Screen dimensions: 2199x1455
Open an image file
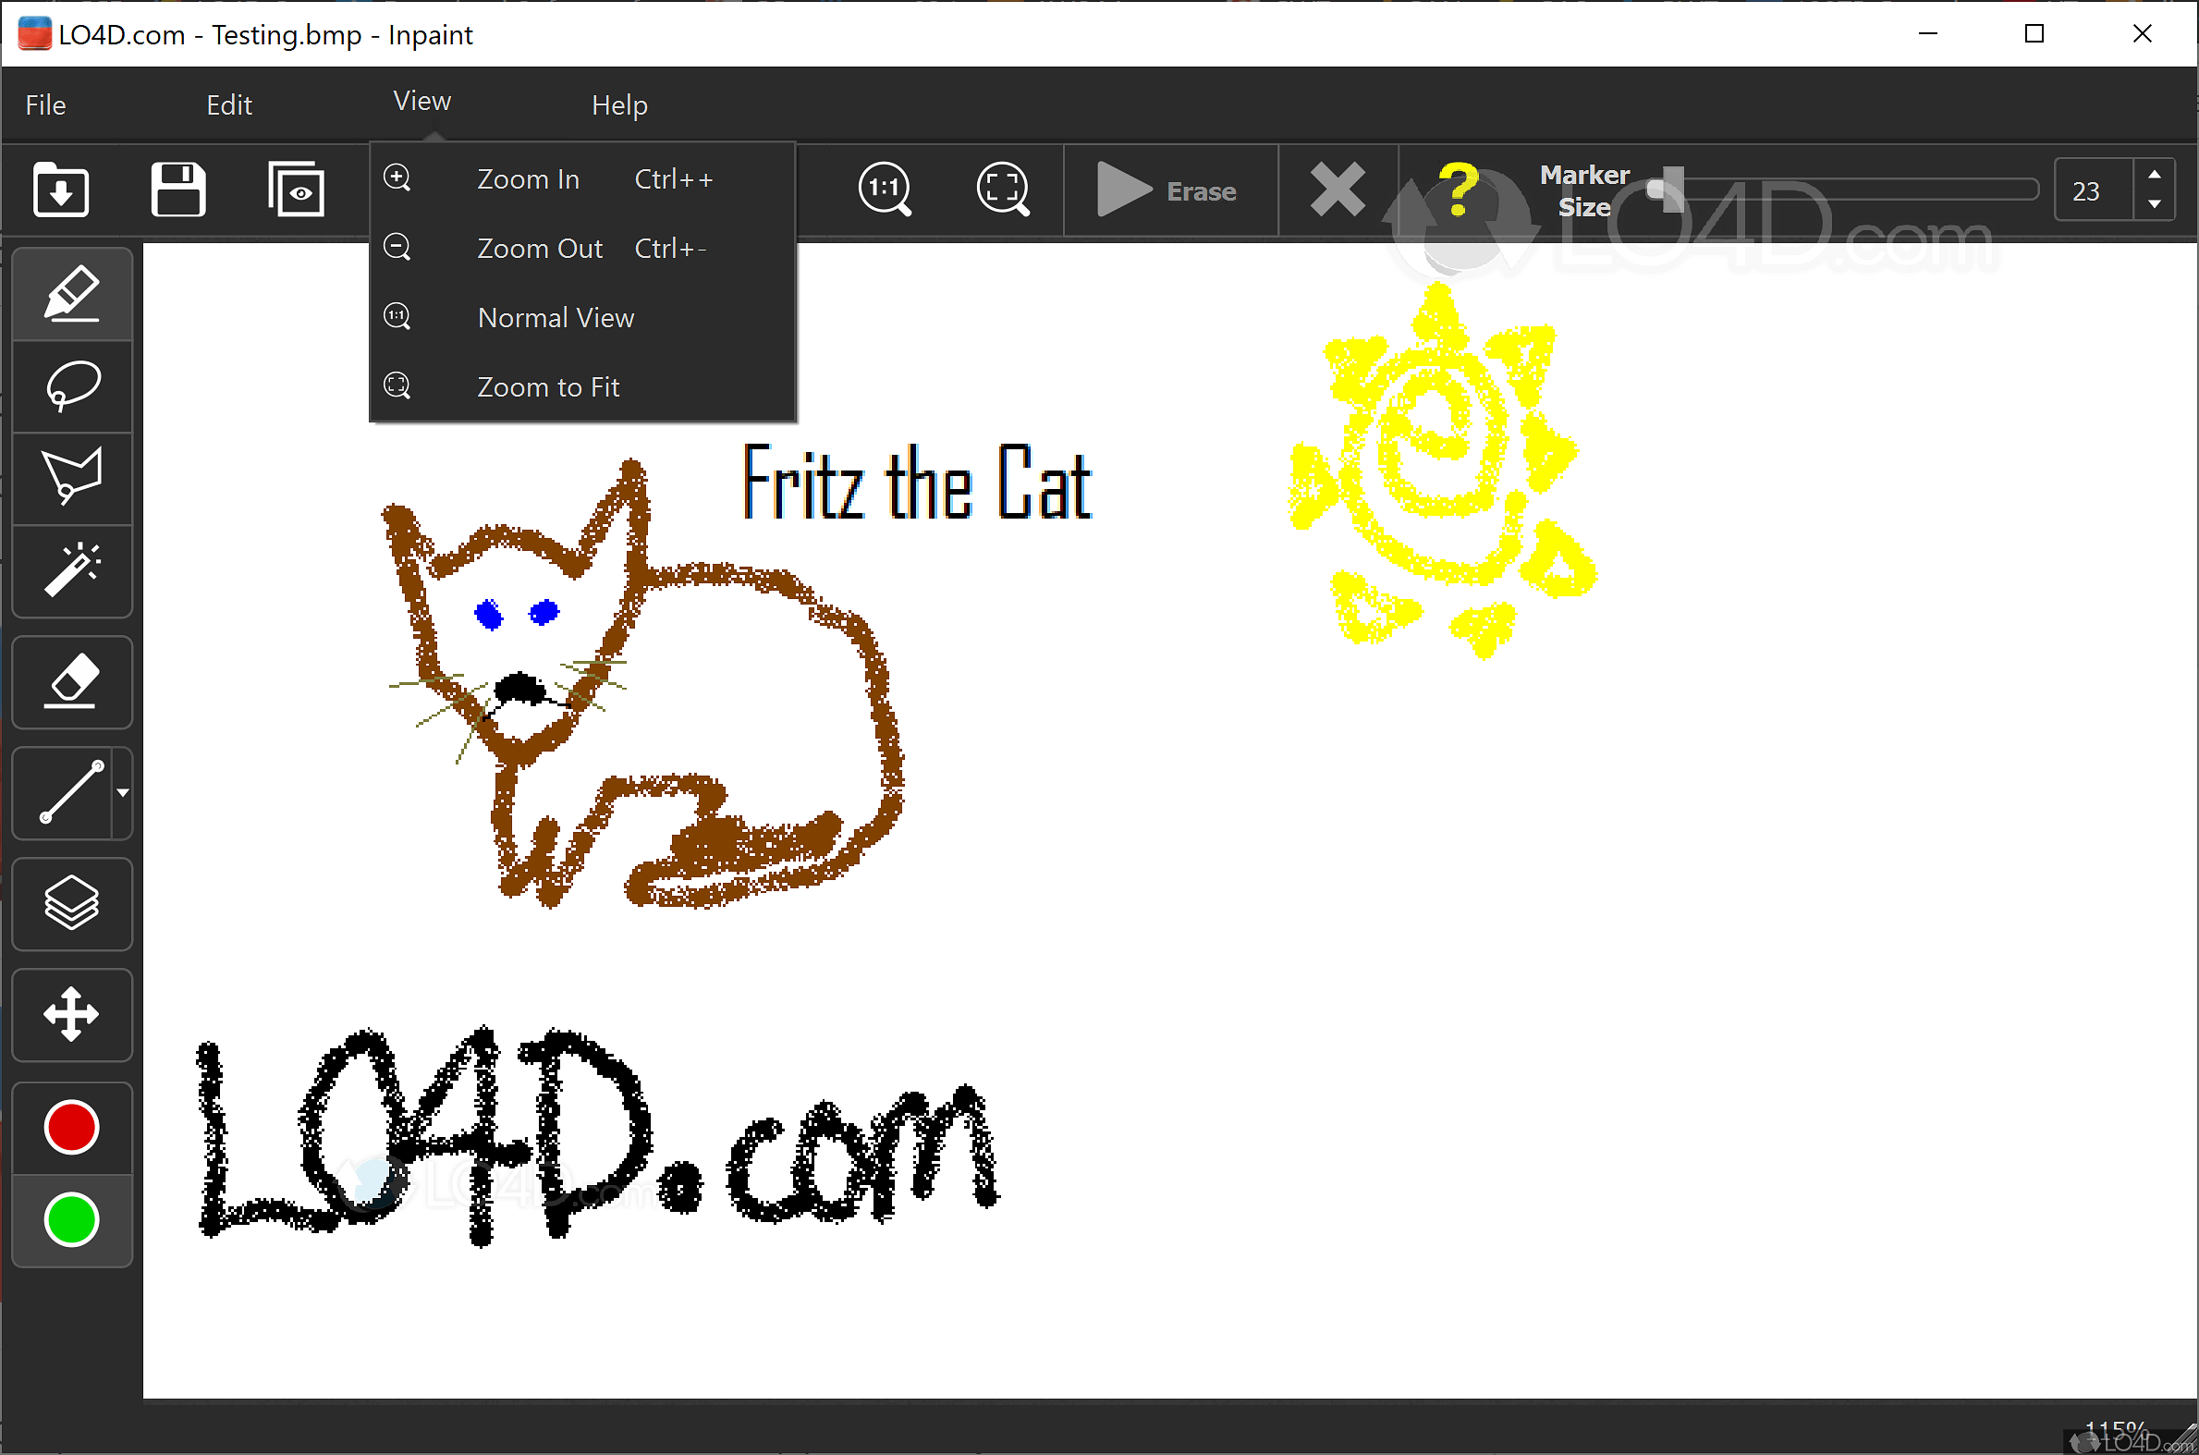59,190
